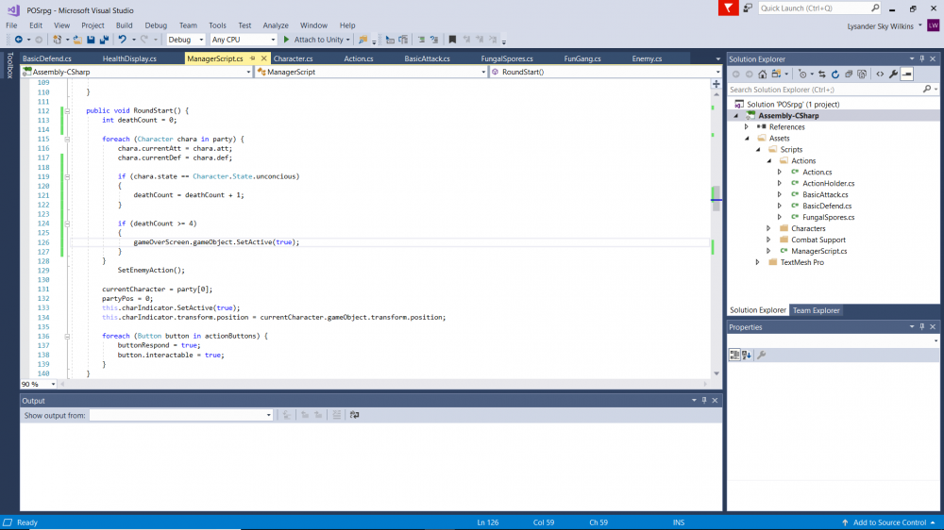
Task: Open the Debug configuration dropdown
Action: click(x=186, y=40)
